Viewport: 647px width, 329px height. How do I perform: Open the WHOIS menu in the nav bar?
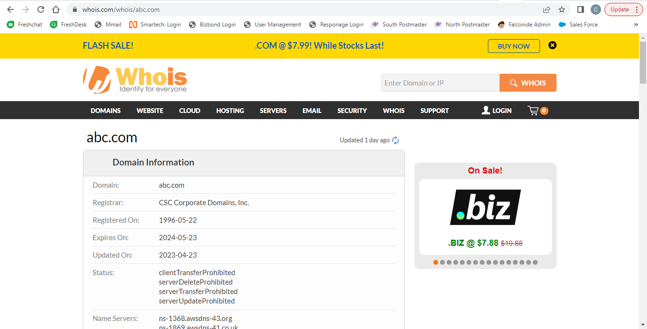click(394, 111)
